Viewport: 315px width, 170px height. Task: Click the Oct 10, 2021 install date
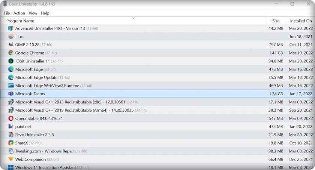[301, 143]
